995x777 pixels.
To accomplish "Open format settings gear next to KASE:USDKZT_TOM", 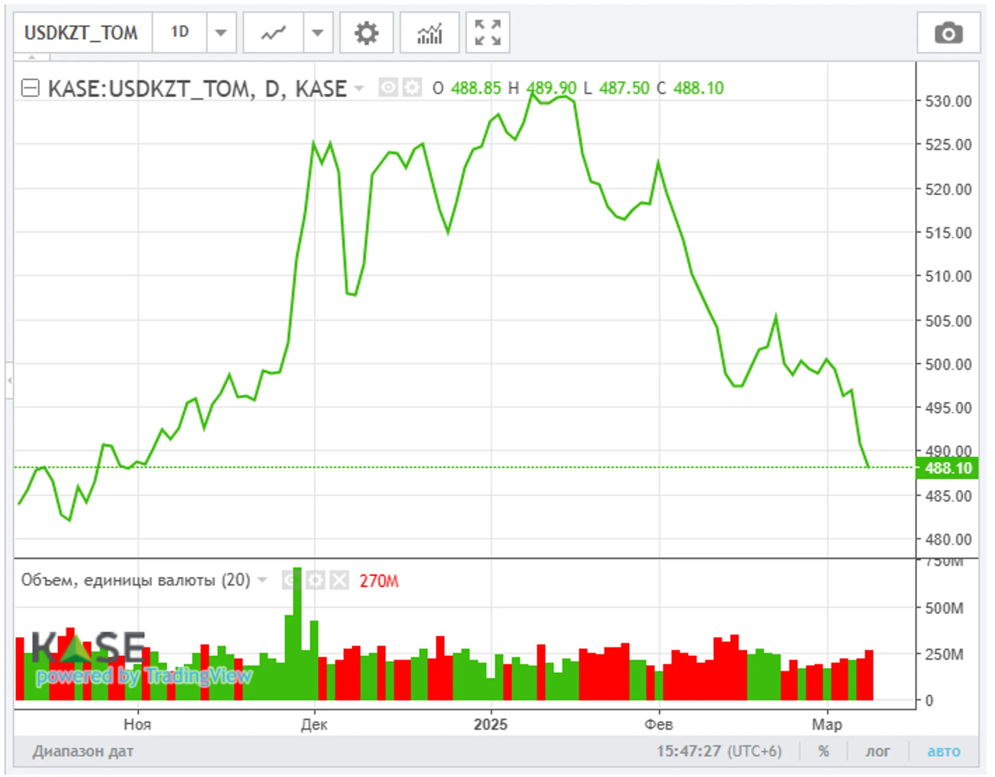I will coord(412,87).
